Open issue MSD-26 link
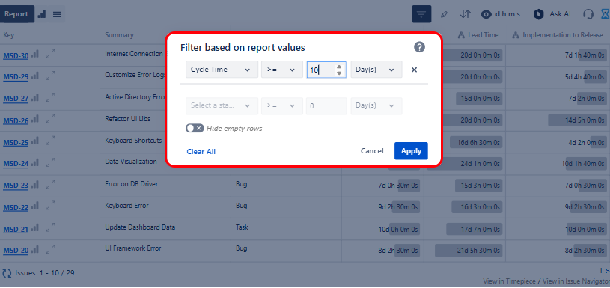This screenshot has width=610, height=288. click(16, 121)
